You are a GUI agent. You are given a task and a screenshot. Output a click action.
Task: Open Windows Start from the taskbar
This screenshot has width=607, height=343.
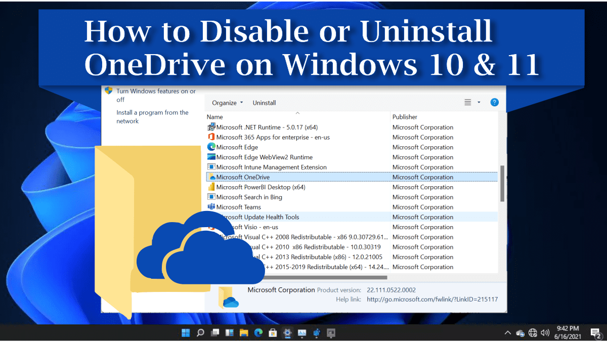186,333
